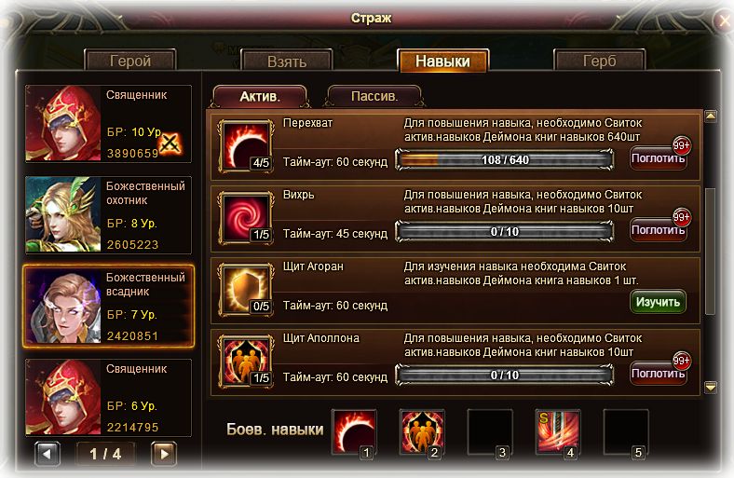This screenshot has height=478, width=734.
Task: Click the scrollbar down arrow in skills list
Action: tap(711, 388)
